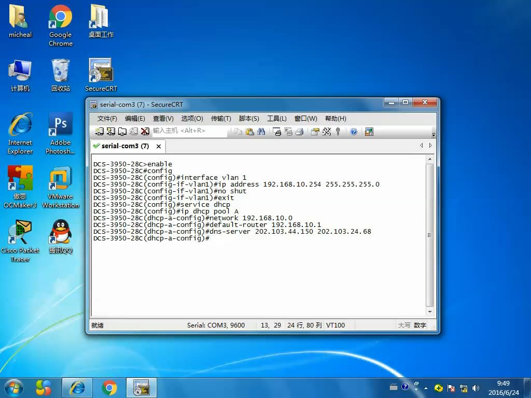Screen dimensions: 531x398
Task: Click the terminal scrollbar up arrow
Action: (430, 159)
